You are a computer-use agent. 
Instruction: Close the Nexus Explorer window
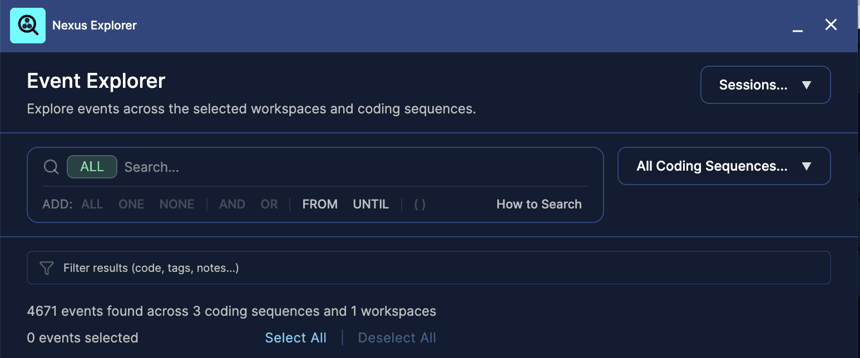[831, 24]
